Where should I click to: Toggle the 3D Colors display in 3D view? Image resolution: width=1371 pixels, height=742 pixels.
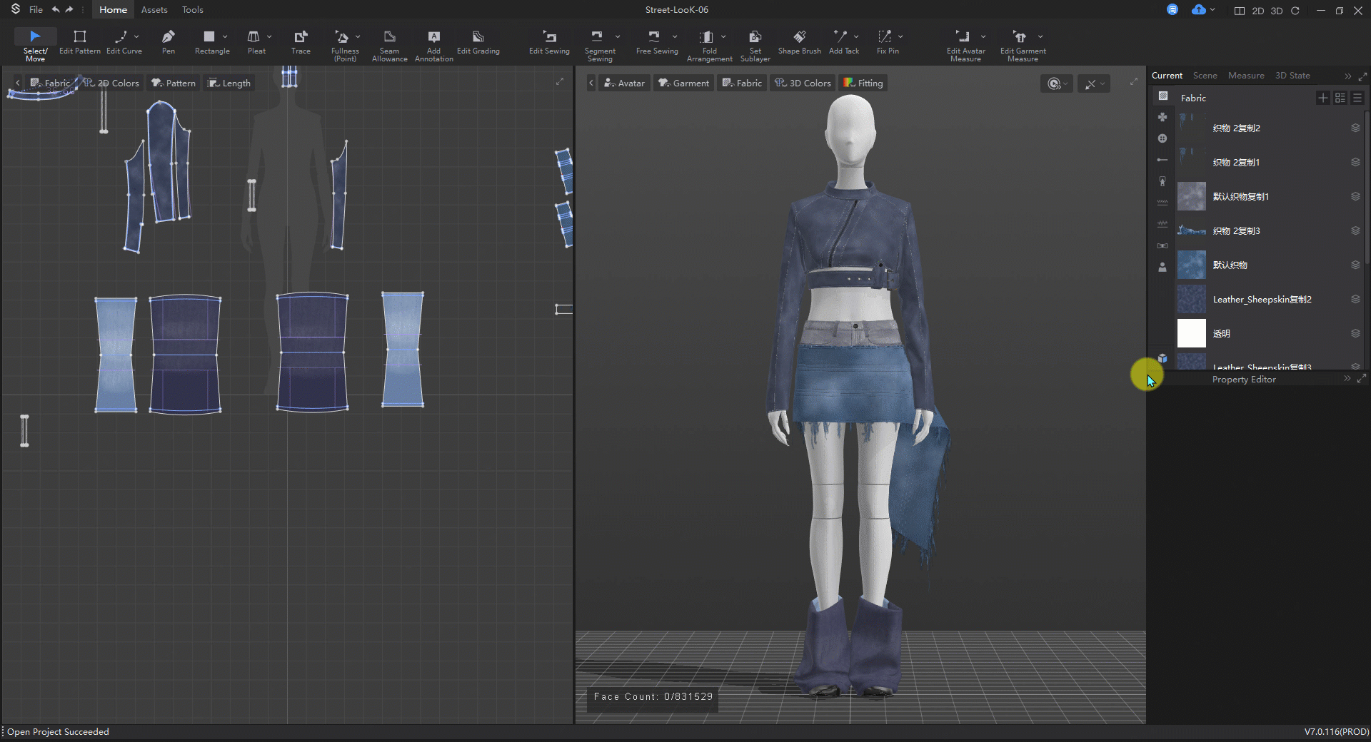803,83
